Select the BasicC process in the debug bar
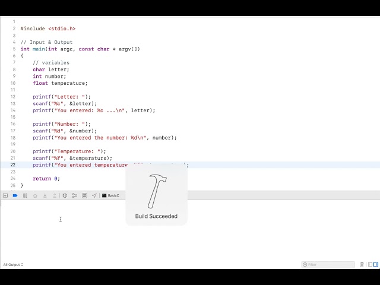380x285 pixels. (110, 195)
